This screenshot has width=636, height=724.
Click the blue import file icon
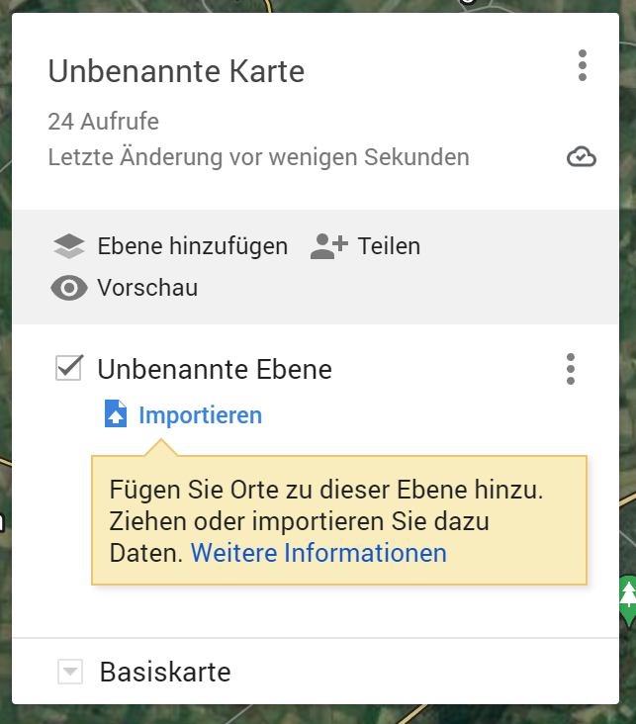pos(116,414)
